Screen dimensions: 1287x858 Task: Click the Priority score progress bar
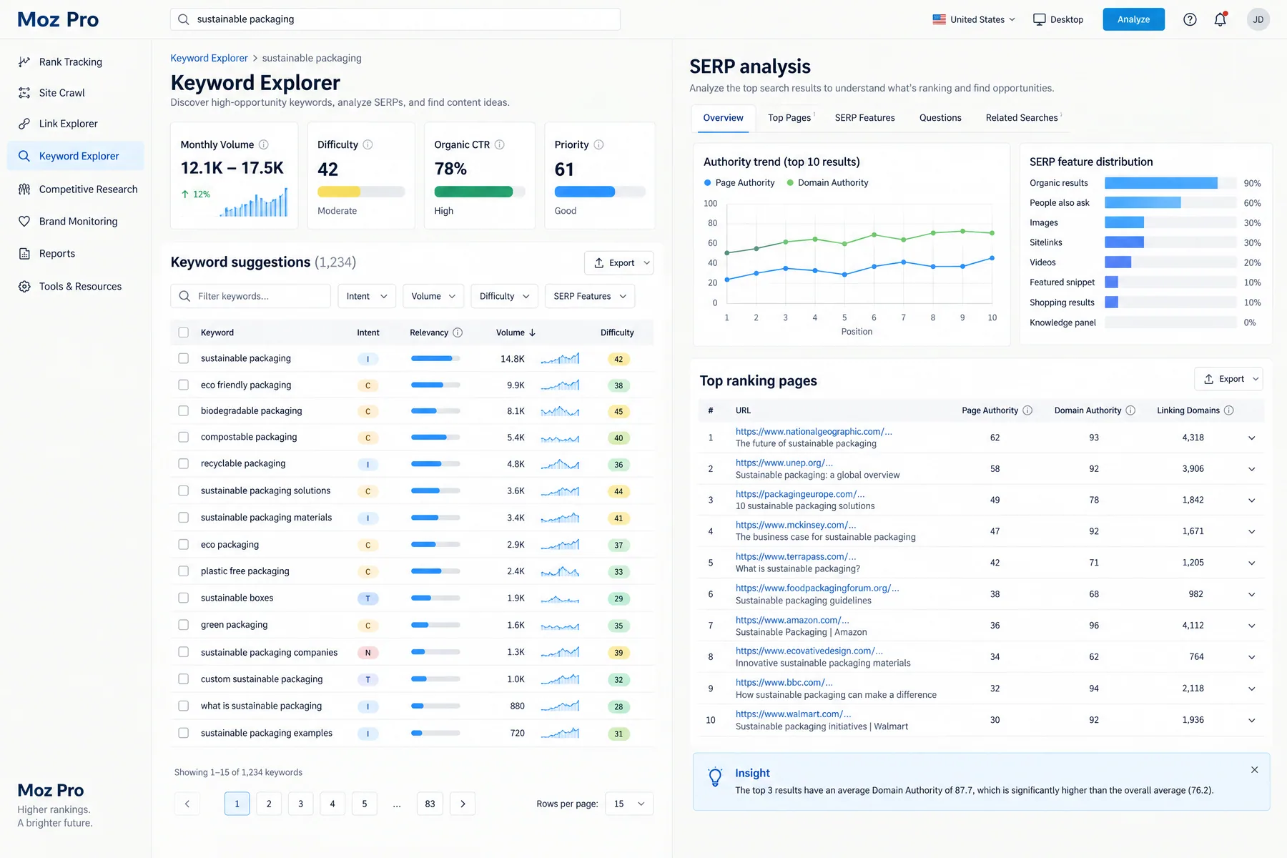click(600, 192)
